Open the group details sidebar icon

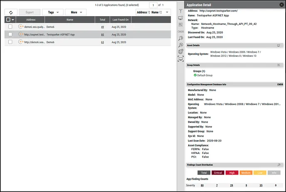(x=181, y=24)
